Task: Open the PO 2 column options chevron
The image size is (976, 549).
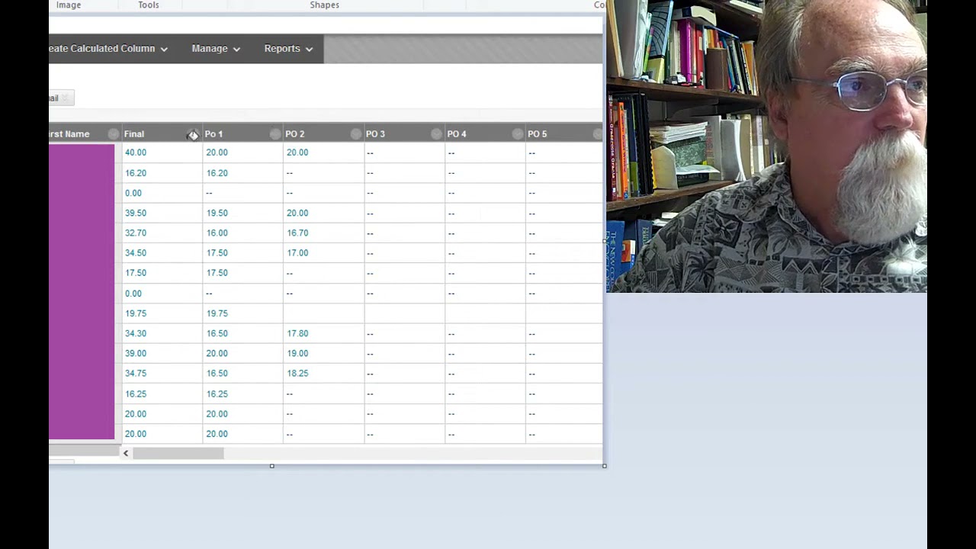Action: coord(356,134)
